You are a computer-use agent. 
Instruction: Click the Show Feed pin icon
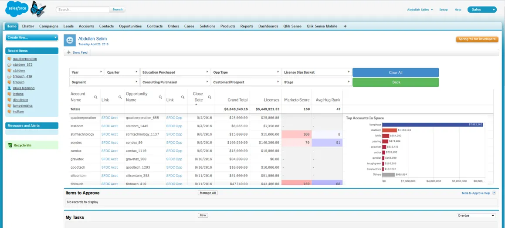pos(68,52)
